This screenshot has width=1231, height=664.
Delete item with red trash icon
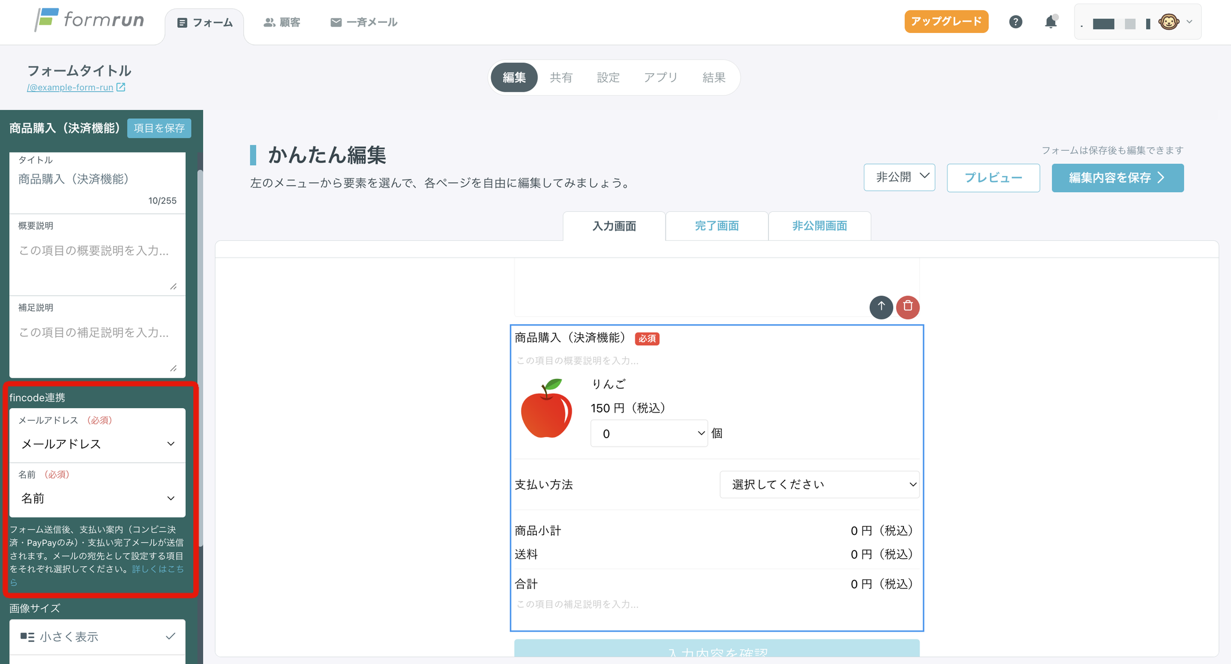[908, 307]
